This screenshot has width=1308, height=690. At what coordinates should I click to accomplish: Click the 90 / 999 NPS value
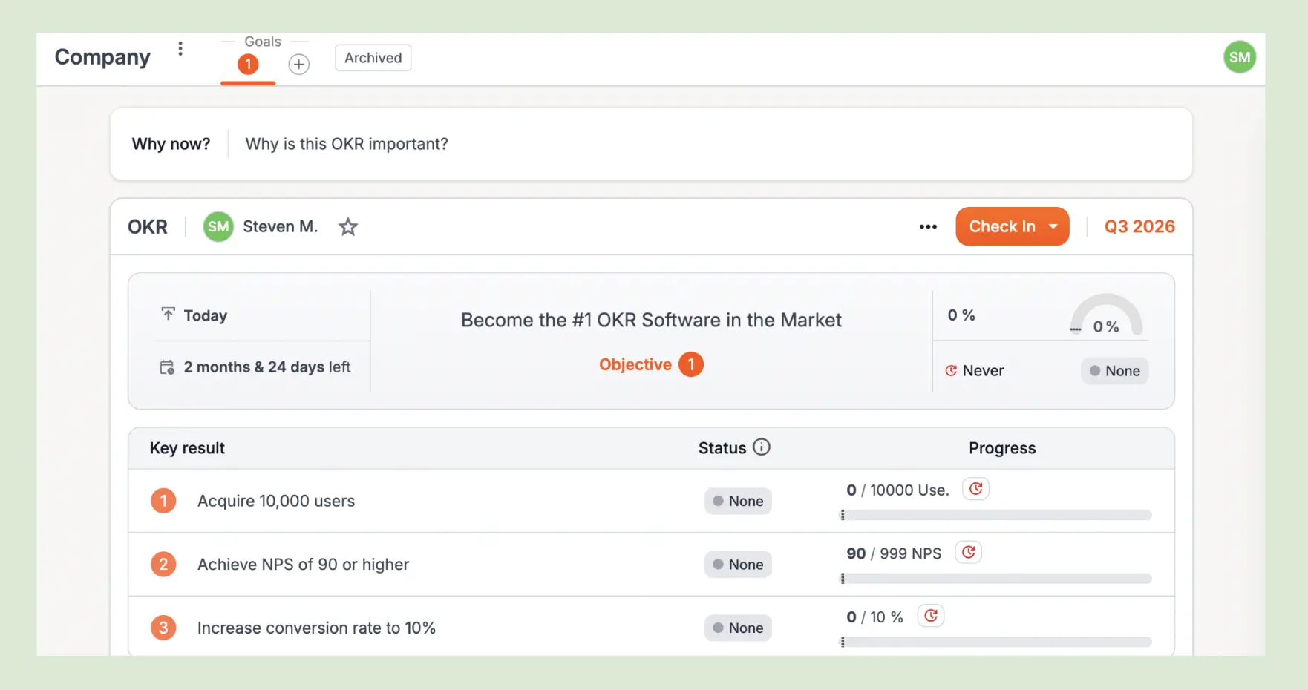pyautogui.click(x=894, y=553)
